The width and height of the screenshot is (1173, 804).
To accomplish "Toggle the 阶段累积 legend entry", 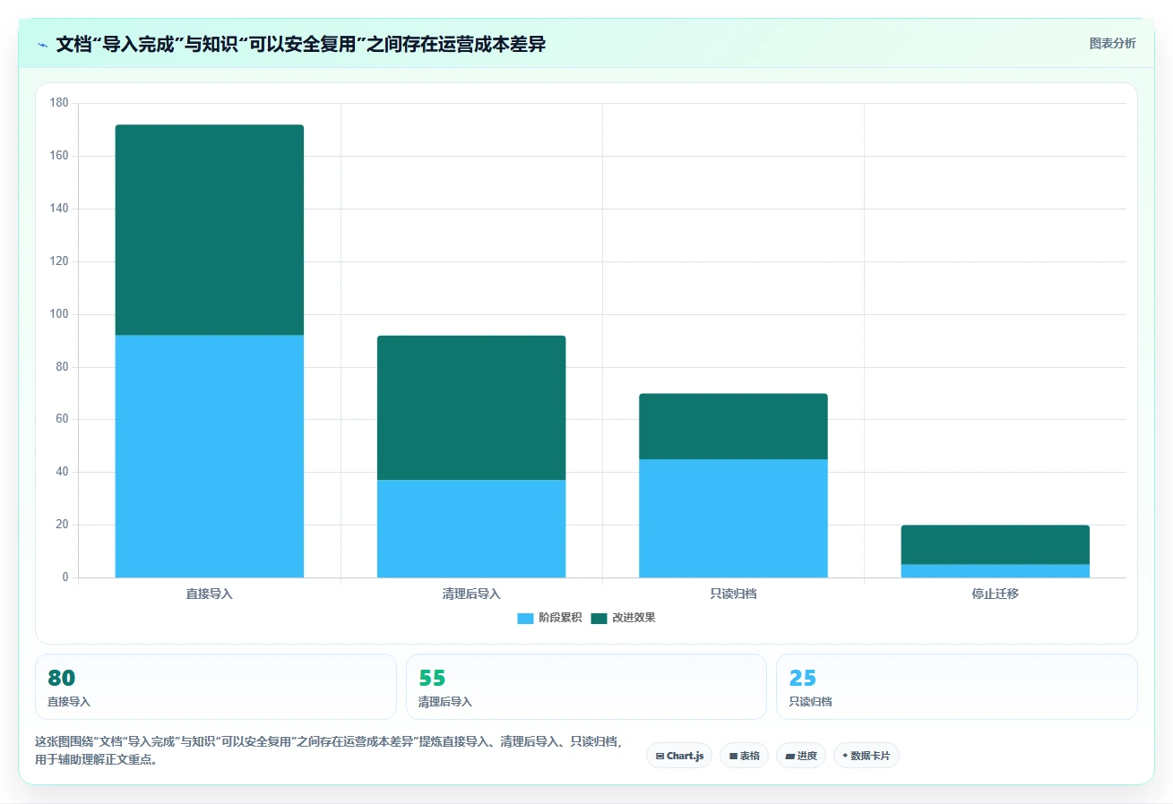I will point(550,618).
